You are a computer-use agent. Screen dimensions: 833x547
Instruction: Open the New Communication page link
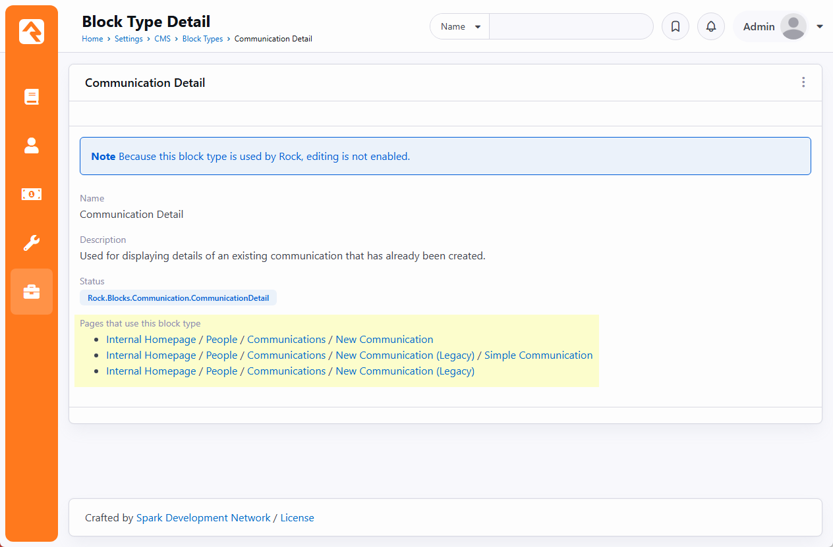coord(384,339)
